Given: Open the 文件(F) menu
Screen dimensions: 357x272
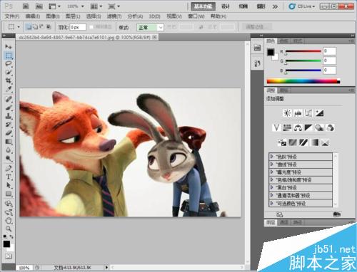Looking at the screenshot, I should [12, 16].
